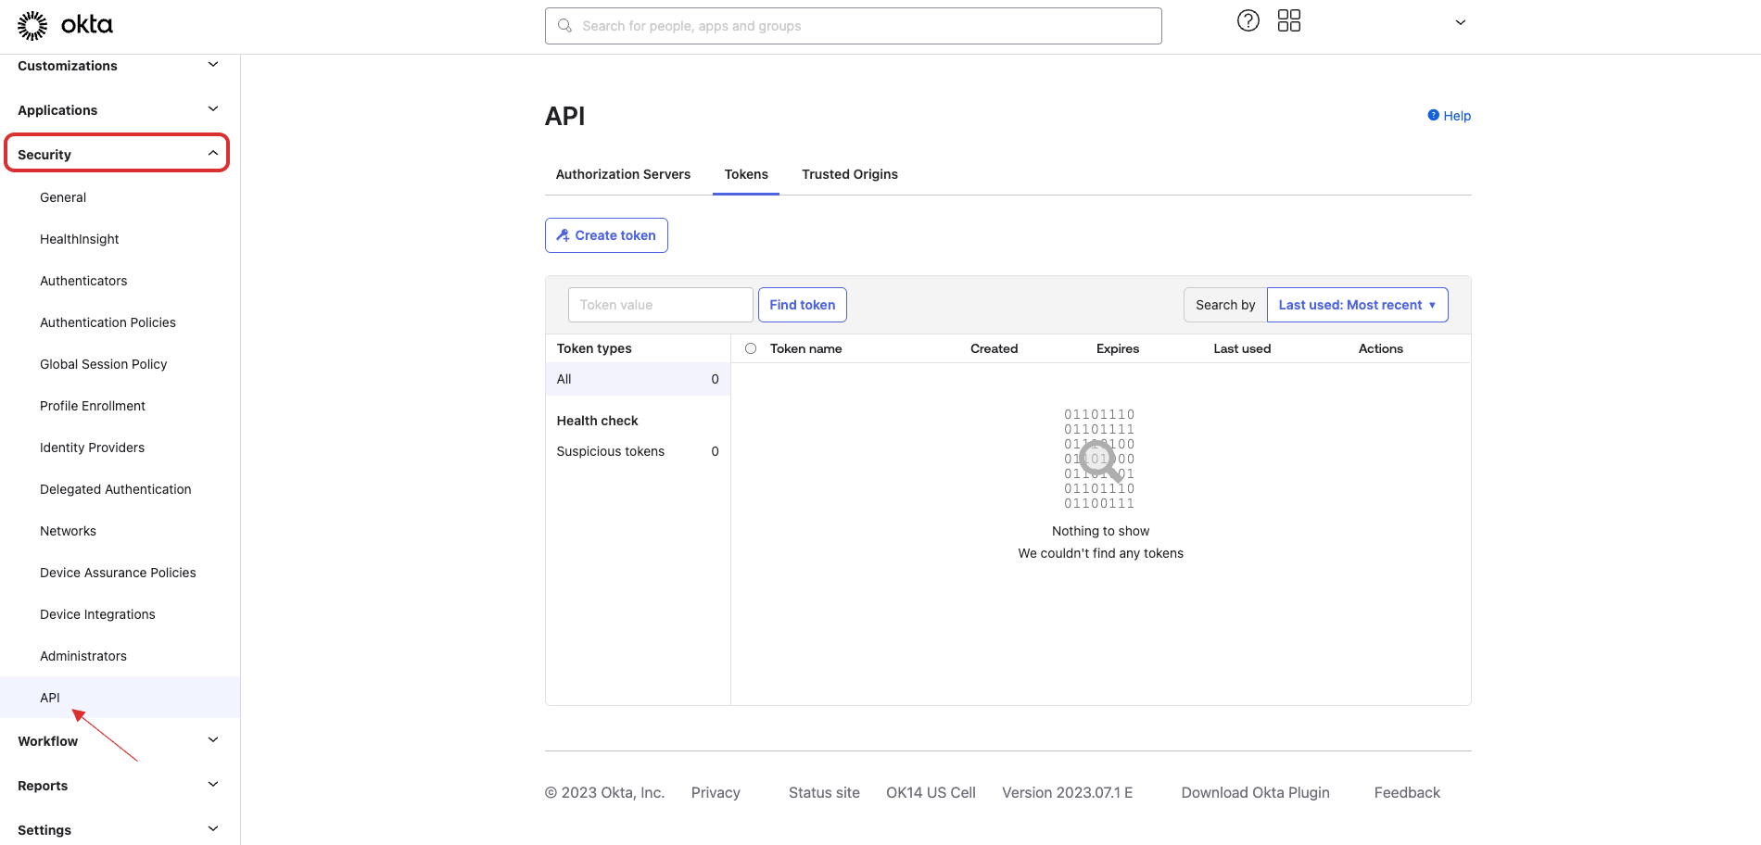1761x845 pixels.
Task: Click Download Okta Plugin link
Action: [x=1255, y=792]
